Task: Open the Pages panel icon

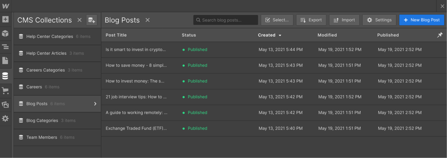Action: pos(5,60)
